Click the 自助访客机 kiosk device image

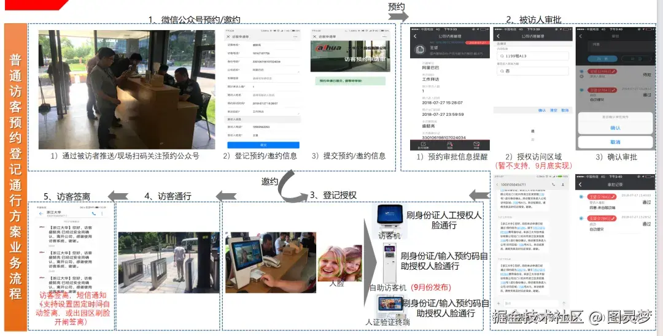pyautogui.click(x=389, y=262)
